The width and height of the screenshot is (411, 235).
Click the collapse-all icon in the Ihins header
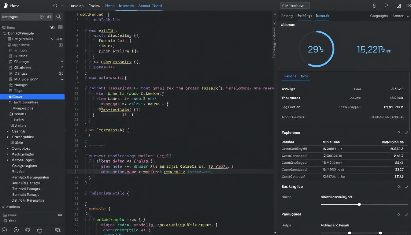click(x=52, y=27)
